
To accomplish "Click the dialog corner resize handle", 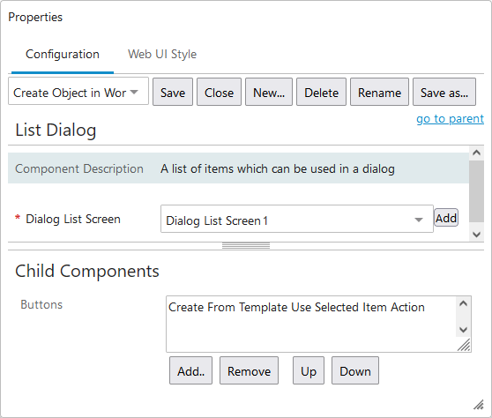I will tap(479, 405).
